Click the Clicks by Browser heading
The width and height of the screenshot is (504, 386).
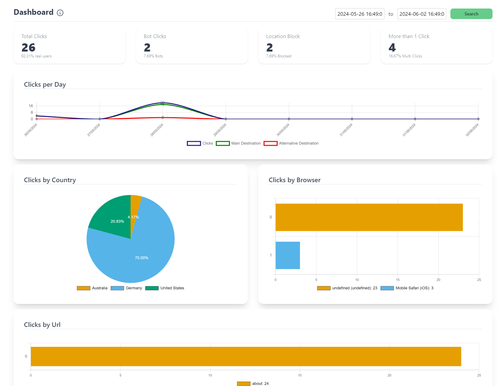point(295,180)
